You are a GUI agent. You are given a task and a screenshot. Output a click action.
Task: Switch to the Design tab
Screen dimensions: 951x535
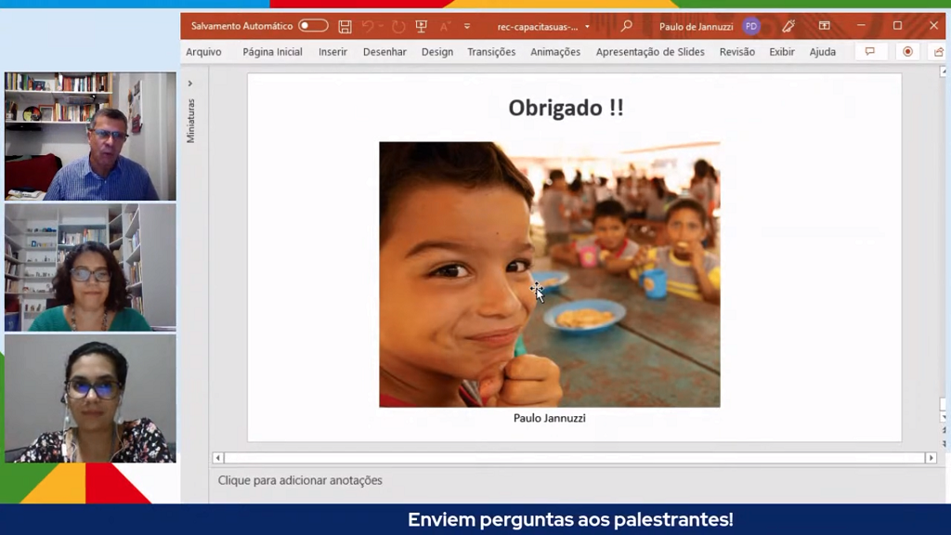pyautogui.click(x=436, y=52)
